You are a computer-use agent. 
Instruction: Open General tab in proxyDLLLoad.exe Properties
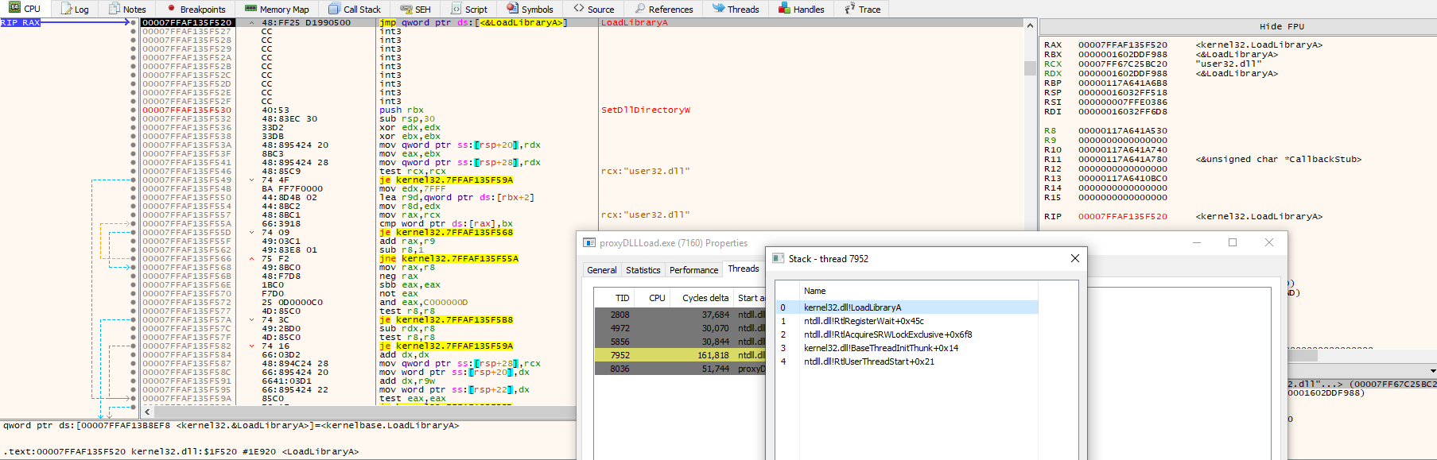coord(602,270)
